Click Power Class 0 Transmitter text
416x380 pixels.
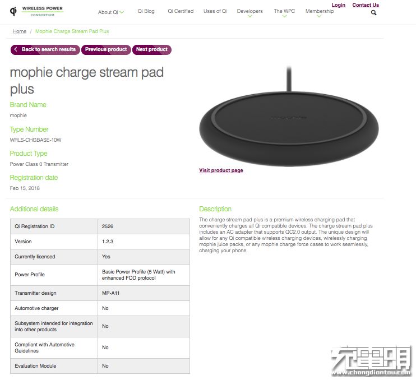click(39, 164)
